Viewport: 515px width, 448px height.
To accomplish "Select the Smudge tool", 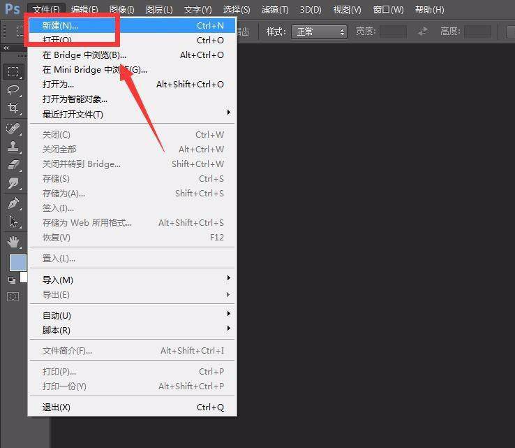I will pyautogui.click(x=13, y=183).
